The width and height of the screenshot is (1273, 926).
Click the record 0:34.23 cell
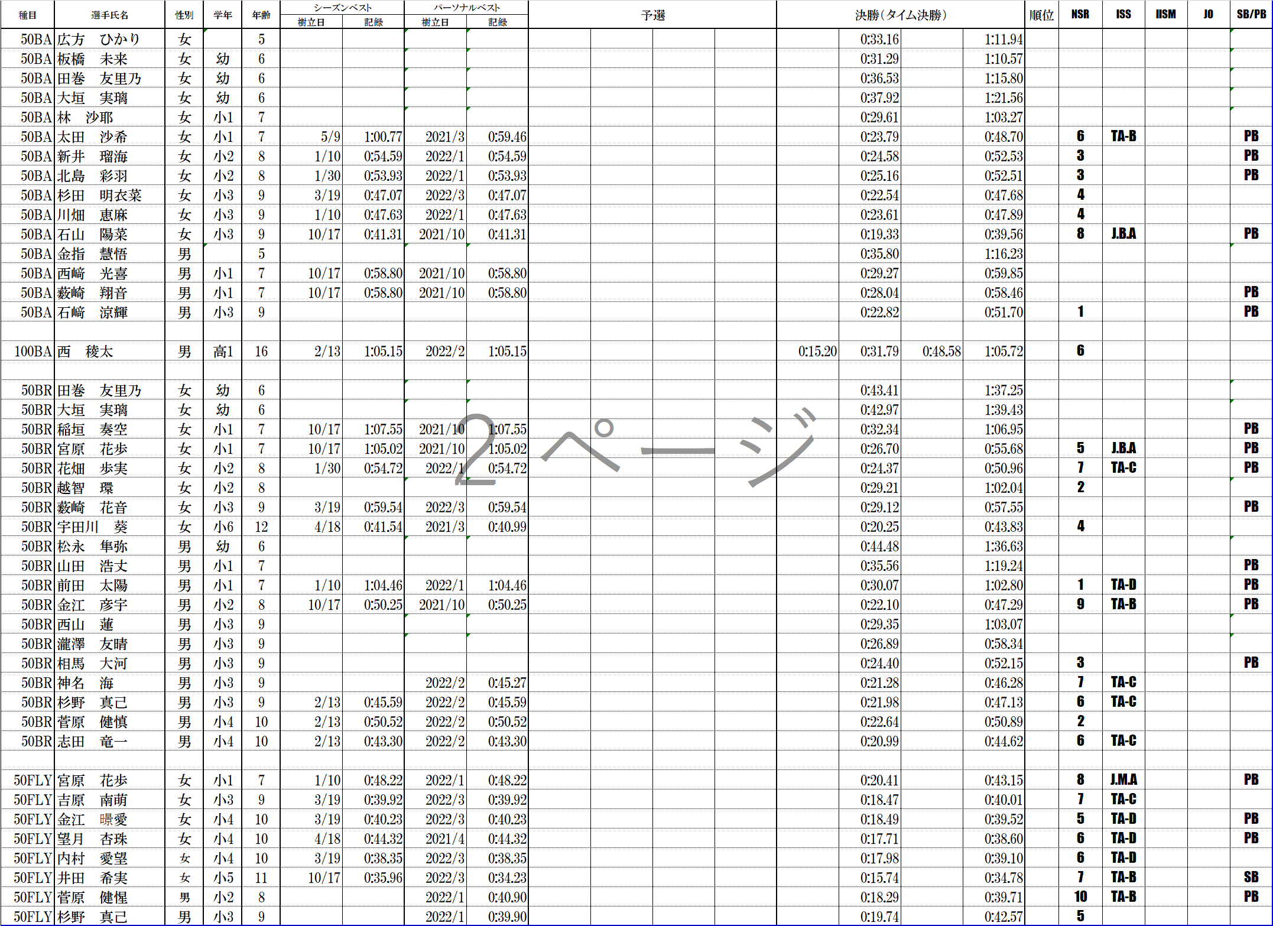tap(498, 878)
